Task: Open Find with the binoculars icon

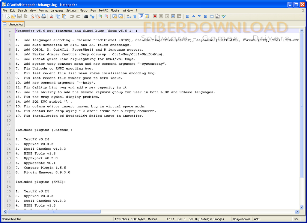Action: tap(86, 16)
